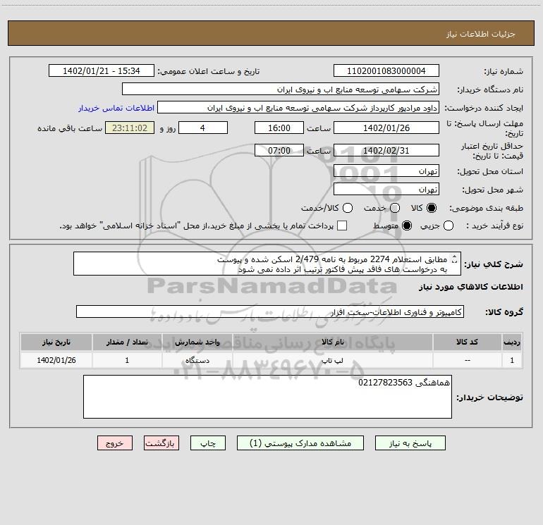Click the need number field 1102001083000004
Screen dimensions: 543x525
386,70
